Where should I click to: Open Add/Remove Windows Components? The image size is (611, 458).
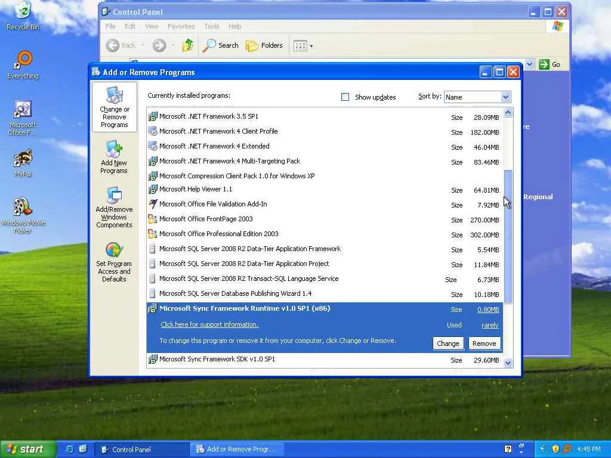click(114, 207)
